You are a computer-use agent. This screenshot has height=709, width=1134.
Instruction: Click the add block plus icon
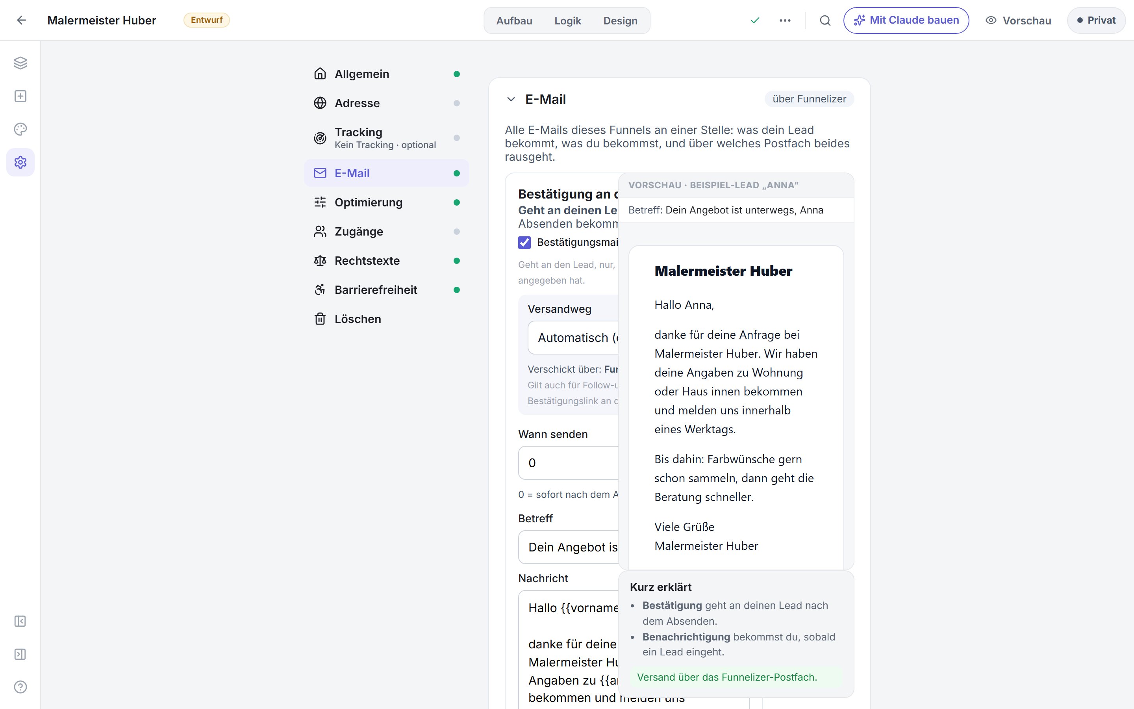pos(20,96)
